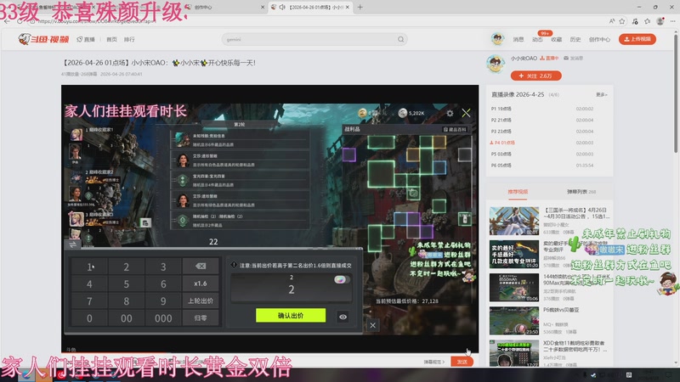Open the browser profile icon

[660, 20]
